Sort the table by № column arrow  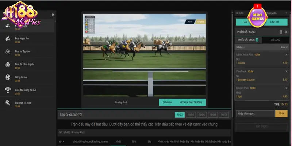pyautogui.click(x=63, y=141)
